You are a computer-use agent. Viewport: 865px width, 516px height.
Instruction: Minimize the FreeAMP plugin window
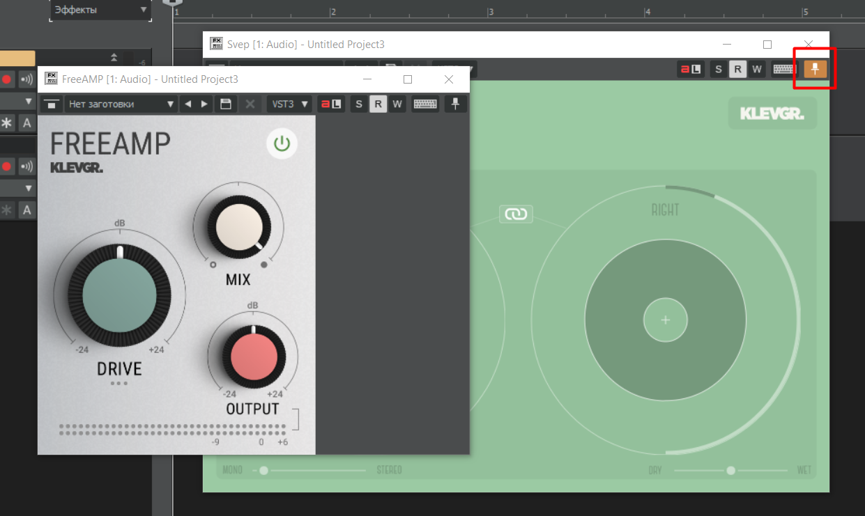pos(367,79)
